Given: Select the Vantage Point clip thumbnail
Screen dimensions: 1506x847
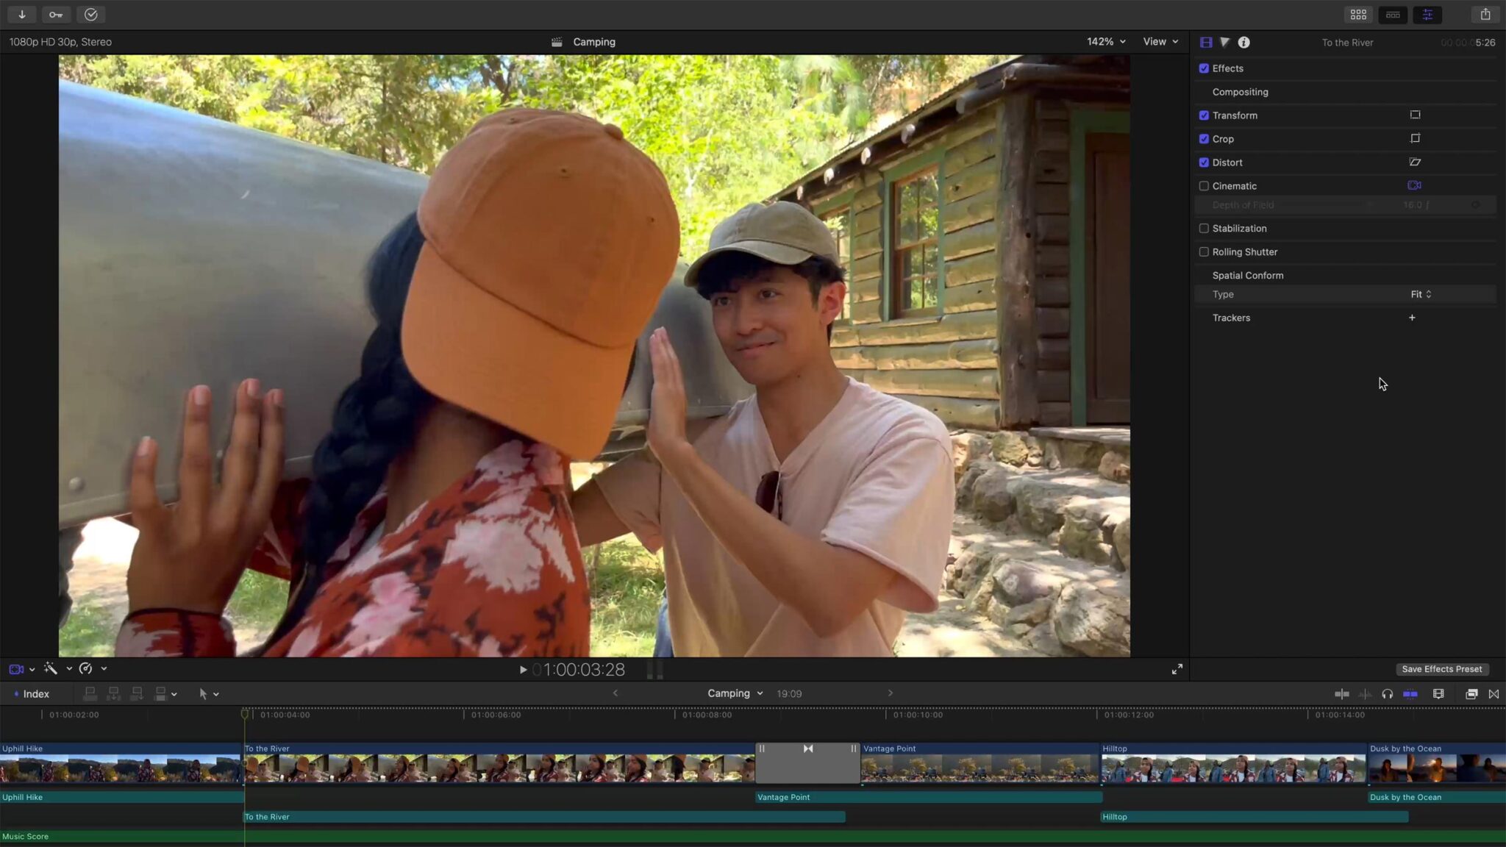Looking at the screenshot, I should (x=978, y=768).
